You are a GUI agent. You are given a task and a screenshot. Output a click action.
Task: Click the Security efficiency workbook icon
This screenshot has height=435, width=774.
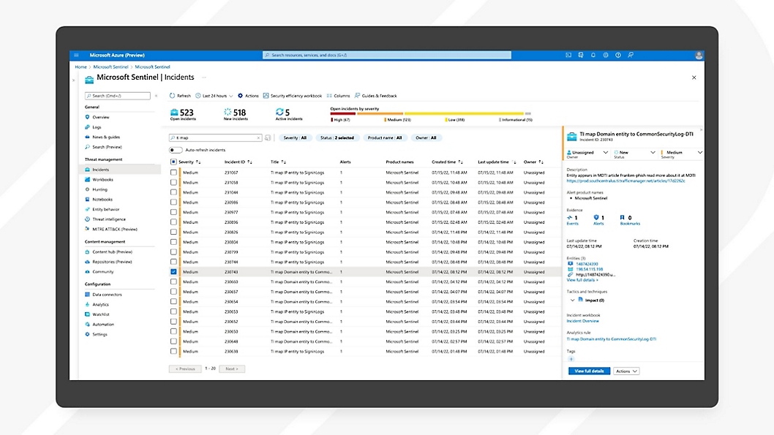266,96
